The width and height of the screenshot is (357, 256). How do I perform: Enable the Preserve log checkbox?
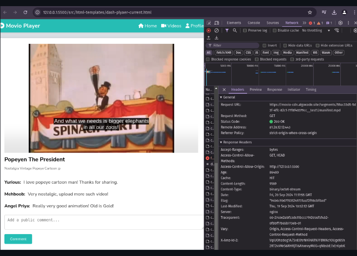pos(245,31)
